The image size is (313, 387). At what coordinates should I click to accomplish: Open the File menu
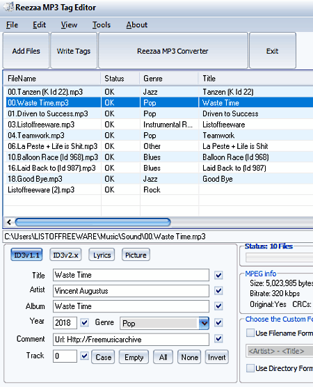[x=12, y=25]
